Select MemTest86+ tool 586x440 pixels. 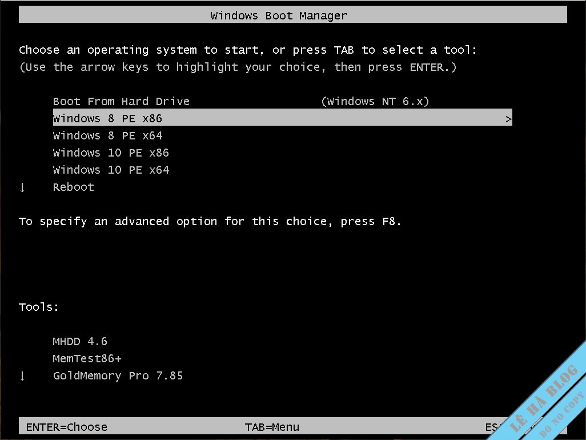point(87,358)
